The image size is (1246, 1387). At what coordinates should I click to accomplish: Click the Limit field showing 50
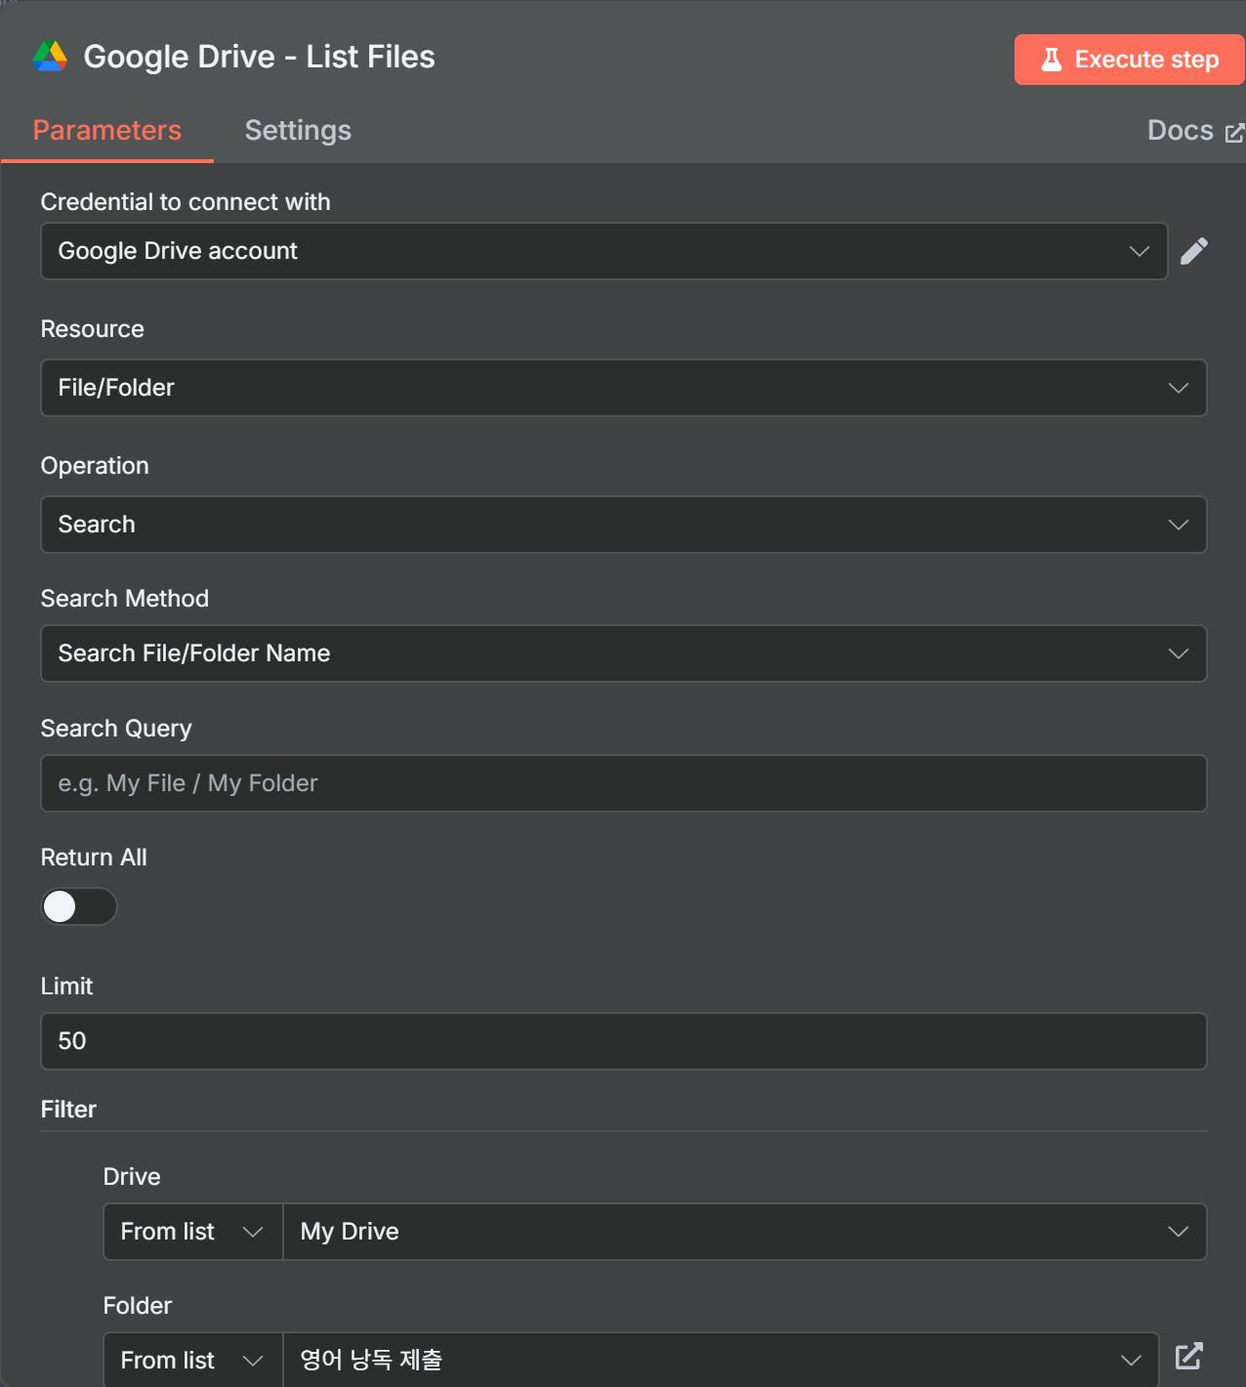coord(623,1041)
